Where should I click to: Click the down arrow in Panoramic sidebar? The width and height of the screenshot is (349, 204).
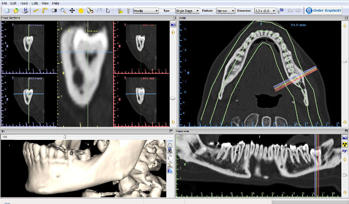tap(345, 192)
